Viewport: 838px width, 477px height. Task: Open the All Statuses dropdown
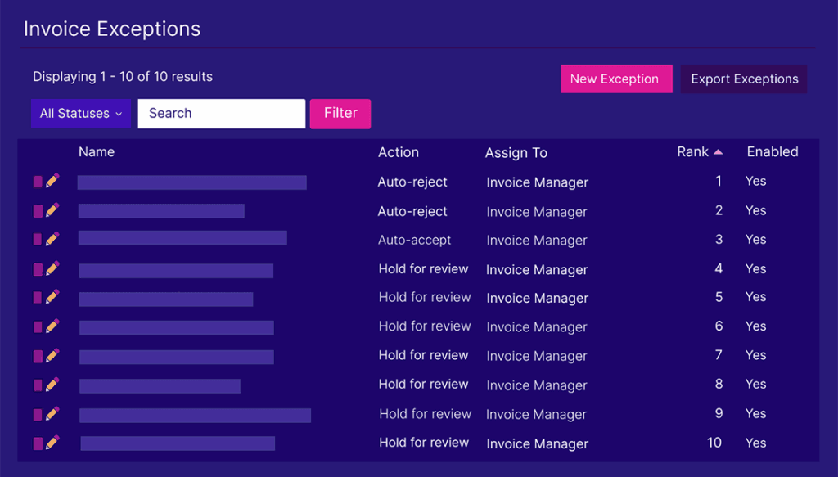point(80,114)
